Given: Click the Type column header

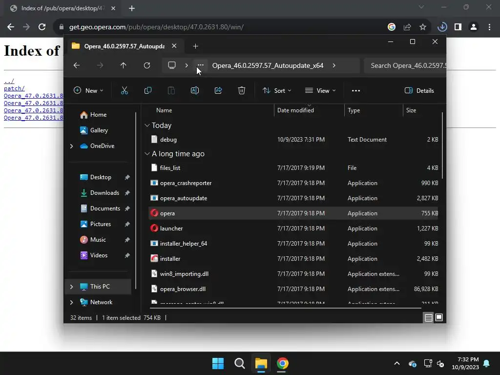Looking at the screenshot, I should [x=354, y=110].
